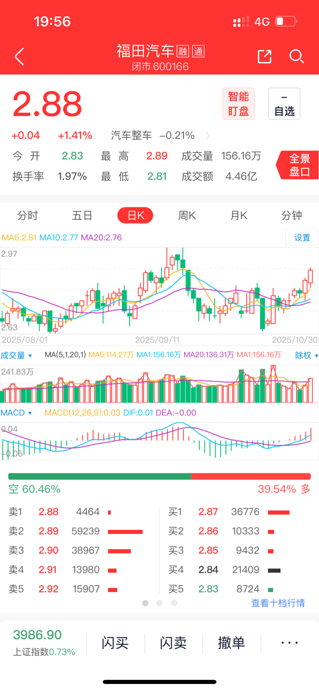
Task: Tap the 融 margin-trading badge
Action: pyautogui.click(x=183, y=52)
